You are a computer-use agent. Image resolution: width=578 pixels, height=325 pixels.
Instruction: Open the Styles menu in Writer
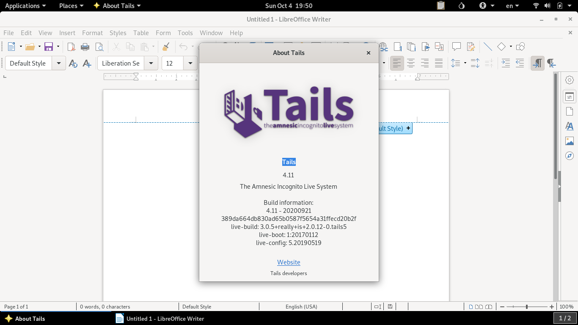click(118, 33)
